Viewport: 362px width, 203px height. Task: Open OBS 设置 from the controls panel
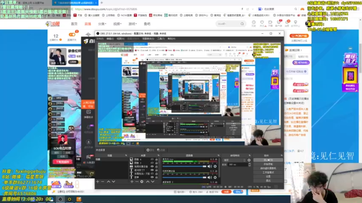(268, 176)
